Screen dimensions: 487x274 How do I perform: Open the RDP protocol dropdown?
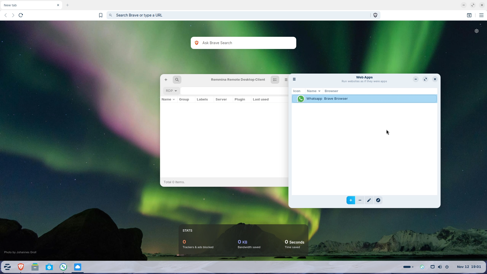[171, 91]
